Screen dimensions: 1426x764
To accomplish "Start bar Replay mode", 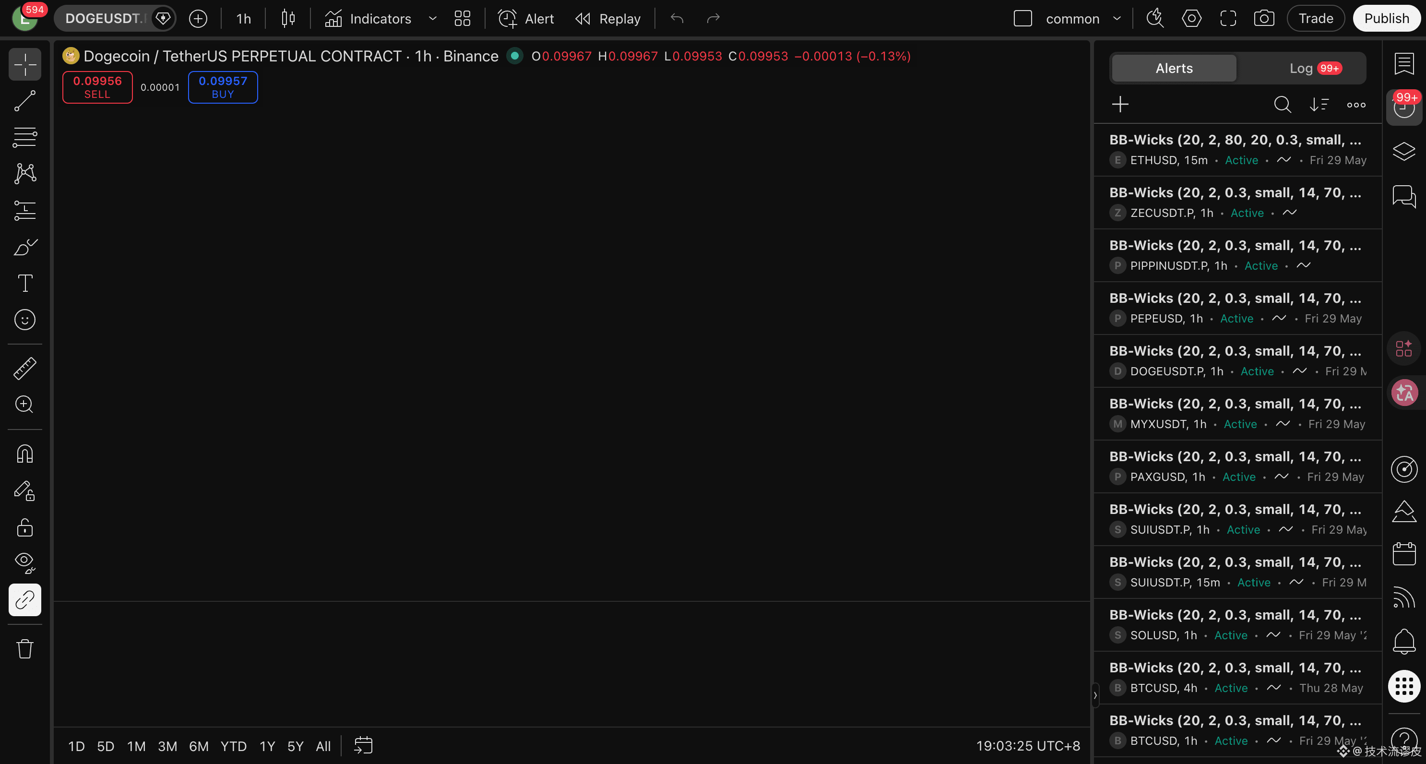I will pos(608,18).
